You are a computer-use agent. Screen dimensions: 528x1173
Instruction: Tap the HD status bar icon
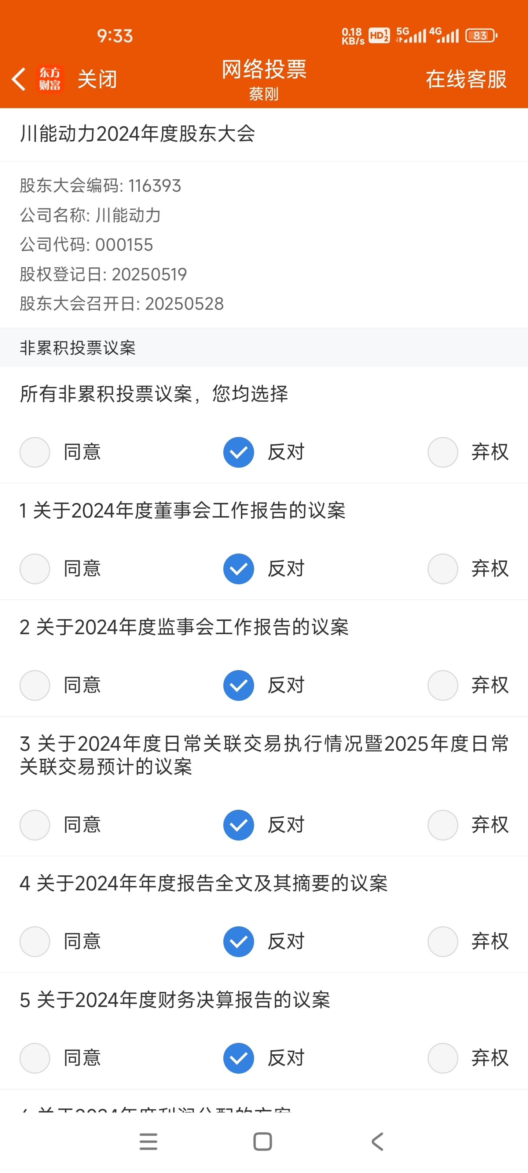click(x=379, y=36)
